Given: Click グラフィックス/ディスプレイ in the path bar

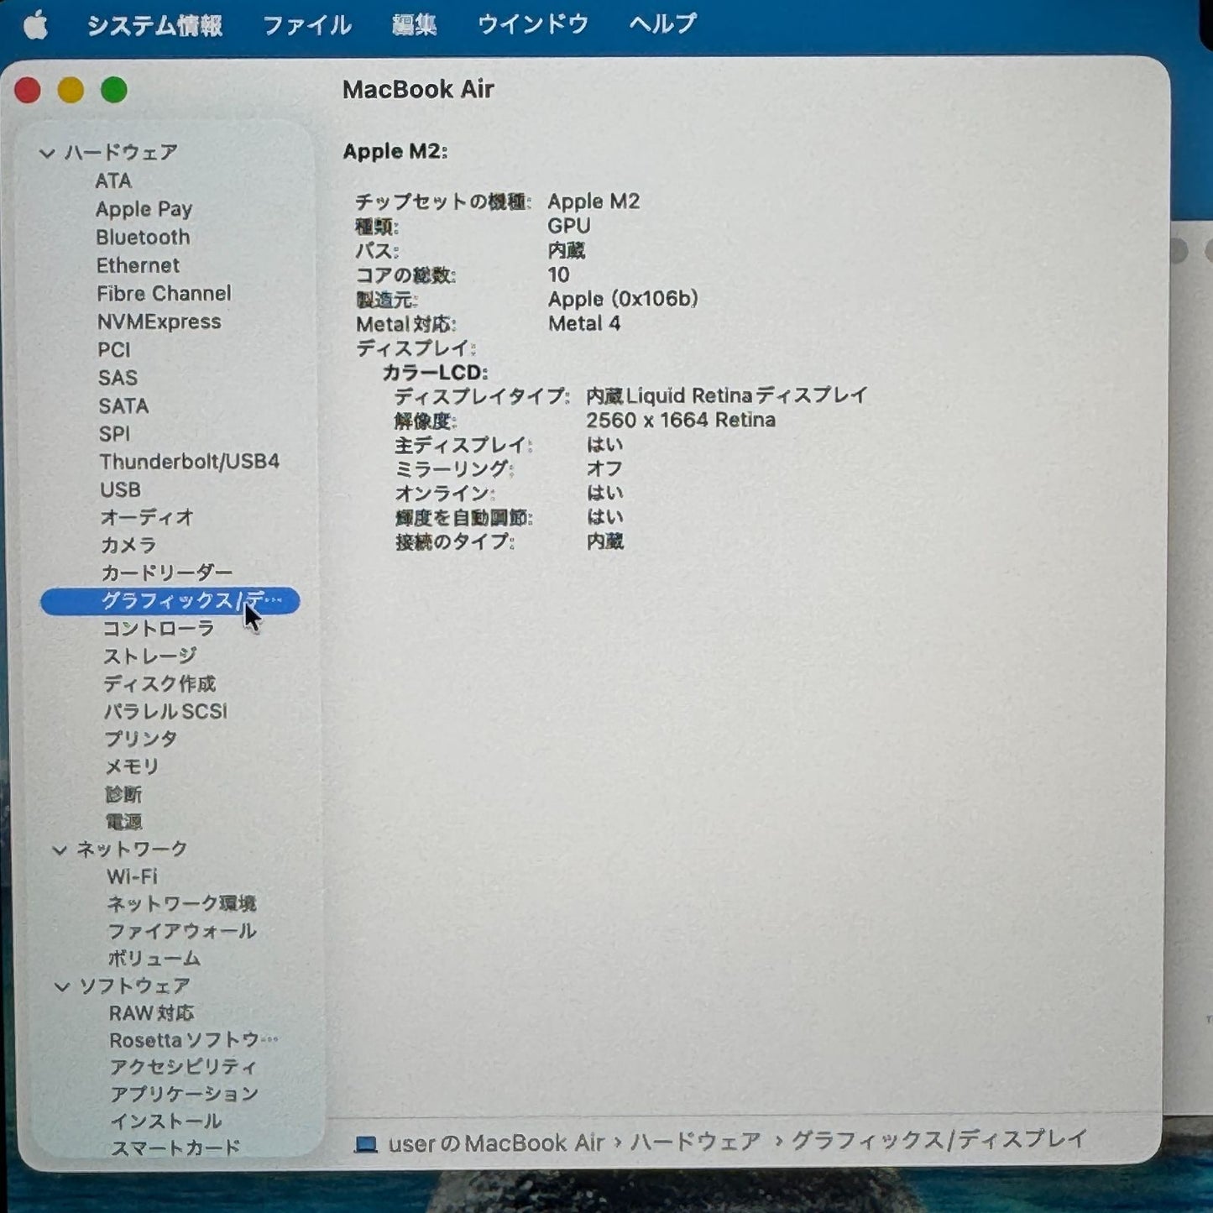Looking at the screenshot, I should [939, 1140].
